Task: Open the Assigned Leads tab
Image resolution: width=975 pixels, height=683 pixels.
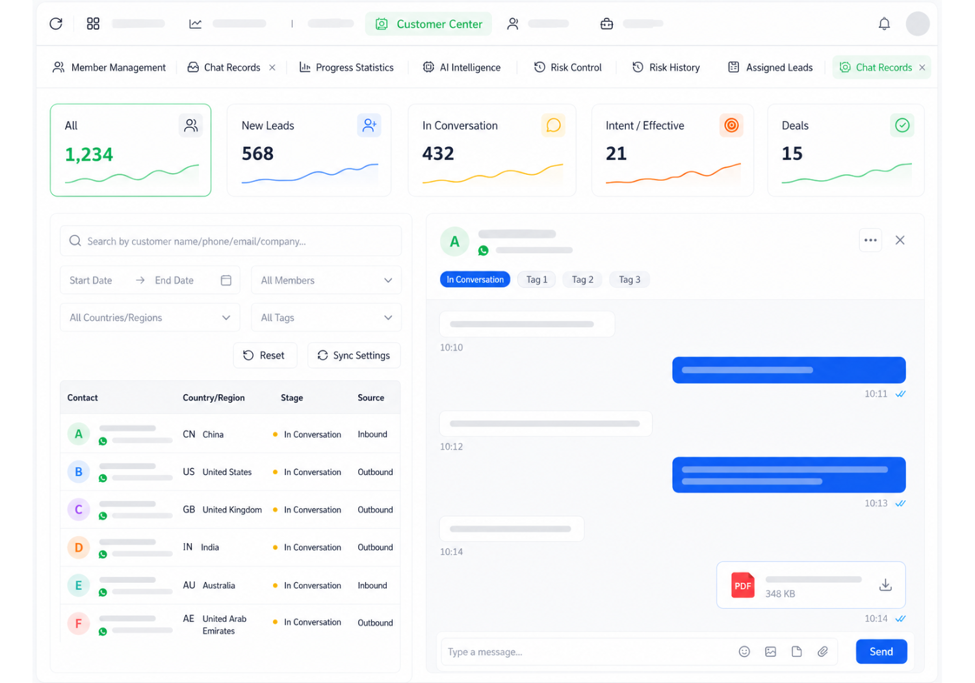Action: 770,68
